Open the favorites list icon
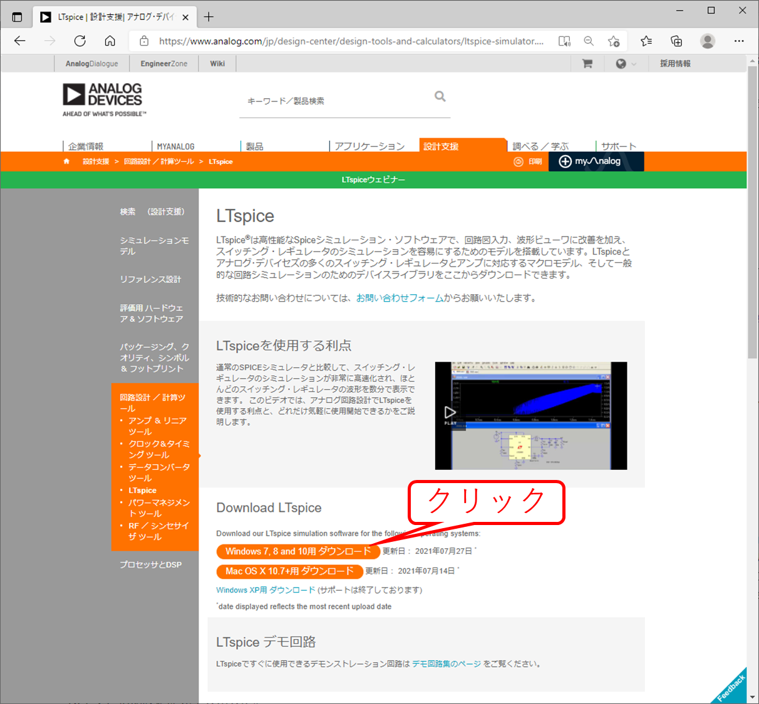The height and width of the screenshot is (704, 759). [x=646, y=41]
